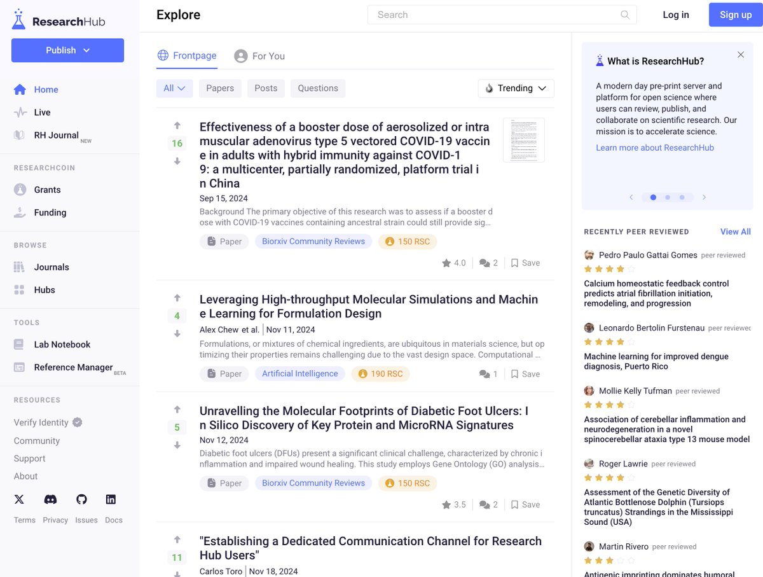Image resolution: width=763 pixels, height=577 pixels.
Task: Downvote the Molecular Simulations formulation paper
Action: tap(177, 334)
